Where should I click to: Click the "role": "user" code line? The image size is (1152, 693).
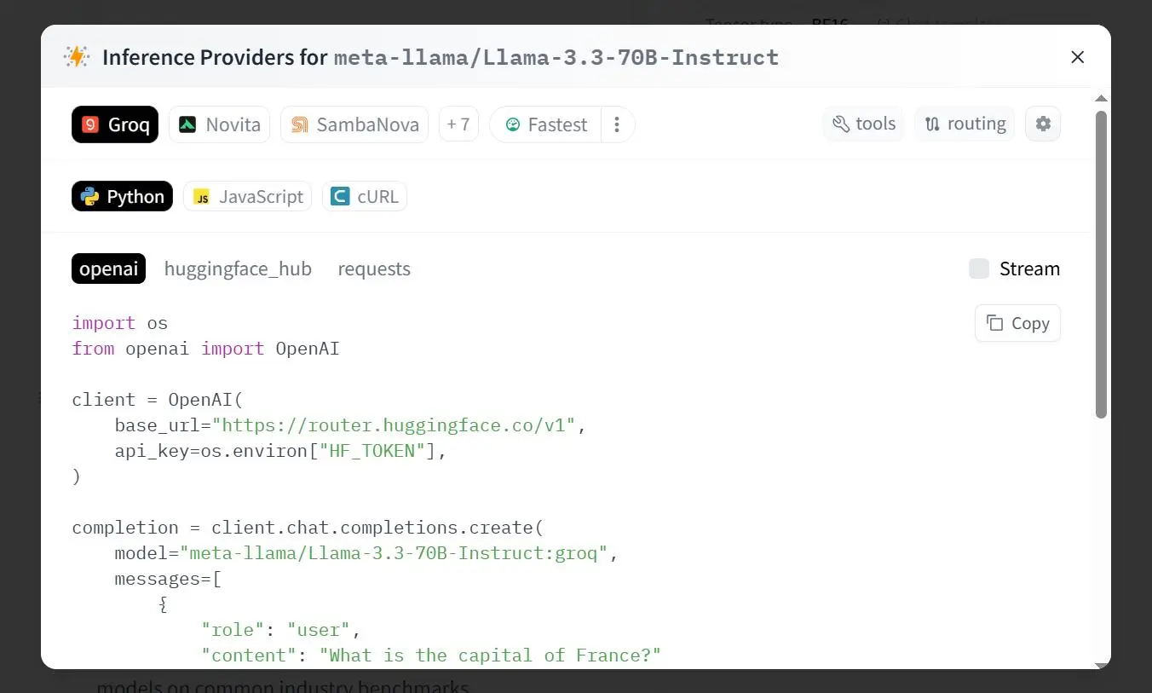point(281,630)
